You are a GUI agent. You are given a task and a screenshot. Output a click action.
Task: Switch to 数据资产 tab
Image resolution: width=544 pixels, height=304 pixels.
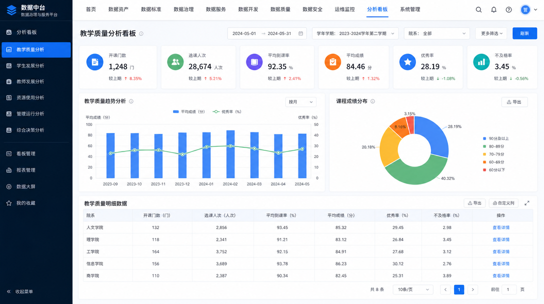coord(118,9)
